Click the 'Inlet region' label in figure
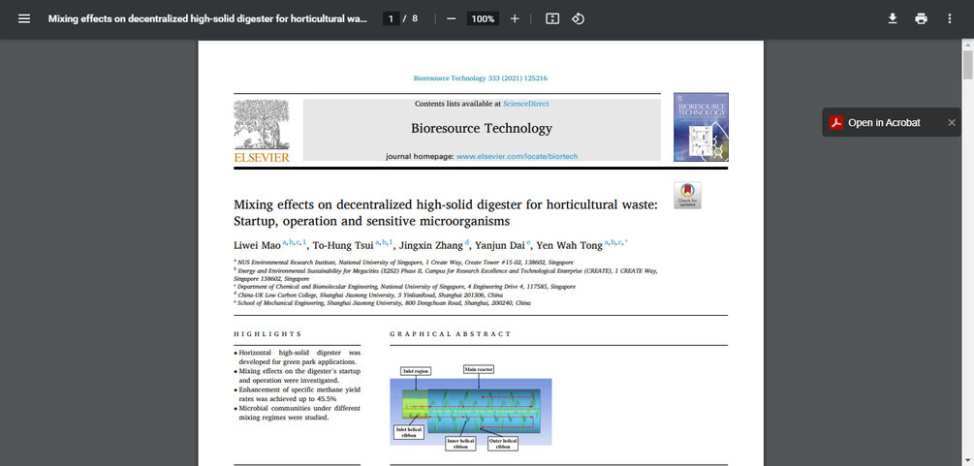Image resolution: width=974 pixels, height=466 pixels. click(416, 371)
